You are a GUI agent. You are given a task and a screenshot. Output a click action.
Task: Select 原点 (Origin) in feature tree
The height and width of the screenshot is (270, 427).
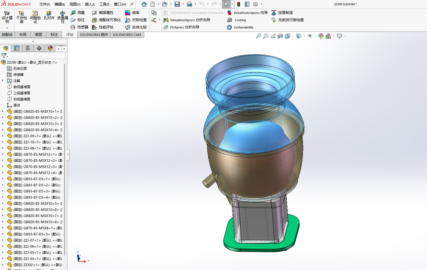tap(17, 105)
